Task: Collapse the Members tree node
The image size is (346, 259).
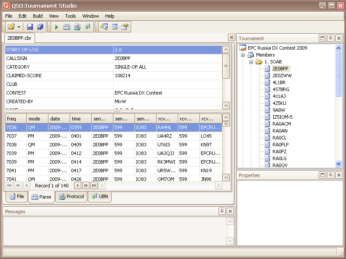Action: click(x=243, y=55)
